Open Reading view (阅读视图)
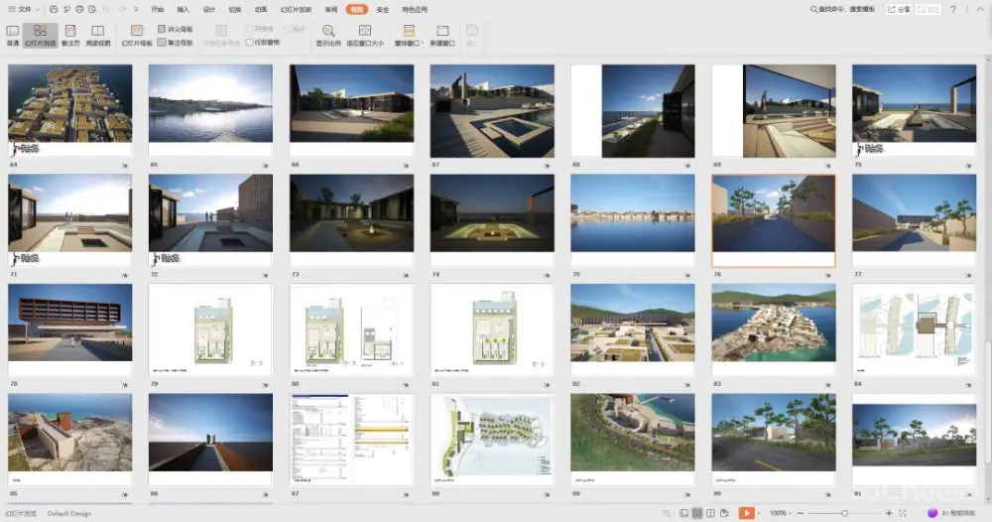 [97, 37]
